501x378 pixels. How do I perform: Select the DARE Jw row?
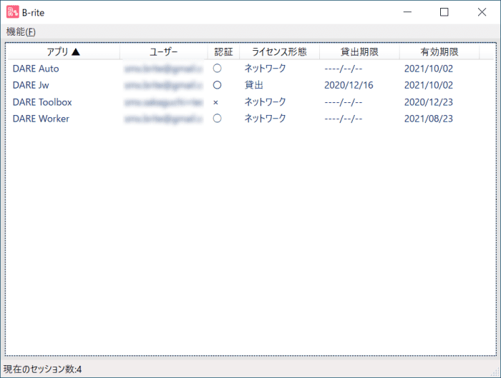coord(250,85)
